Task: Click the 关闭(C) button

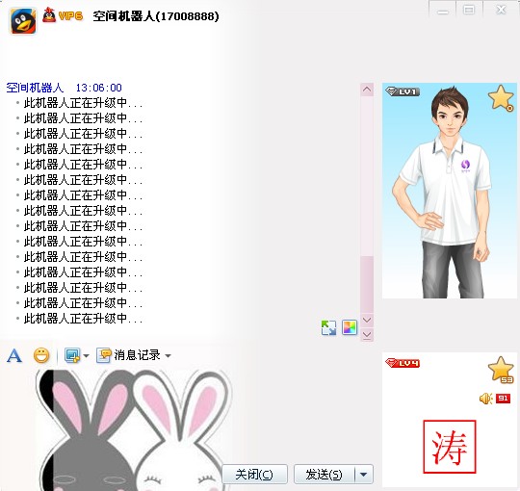Action: [254, 475]
